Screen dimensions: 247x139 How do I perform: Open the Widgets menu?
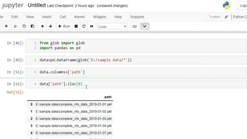[x=100, y=17]
